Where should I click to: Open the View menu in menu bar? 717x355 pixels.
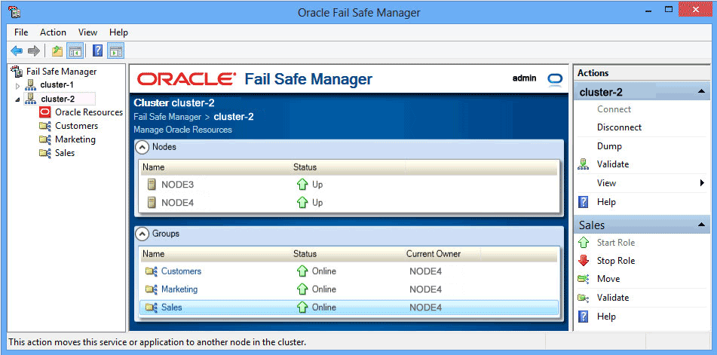coord(87,32)
